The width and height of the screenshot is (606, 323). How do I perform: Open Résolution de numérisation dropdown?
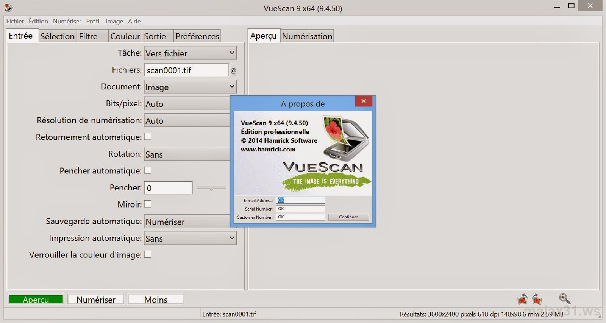[187, 120]
